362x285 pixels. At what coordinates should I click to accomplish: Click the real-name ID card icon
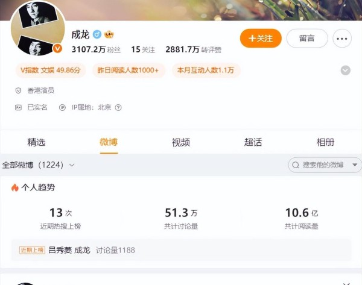tap(18, 107)
